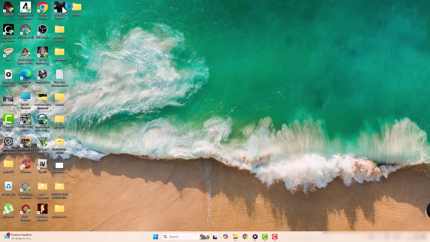
Task: Select the New Text Document file
Action: pos(59,75)
